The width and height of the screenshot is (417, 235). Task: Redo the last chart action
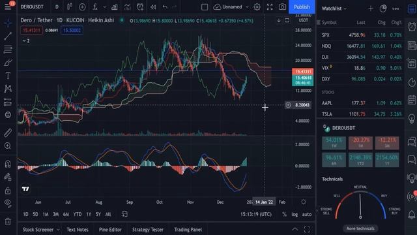pos(175,7)
